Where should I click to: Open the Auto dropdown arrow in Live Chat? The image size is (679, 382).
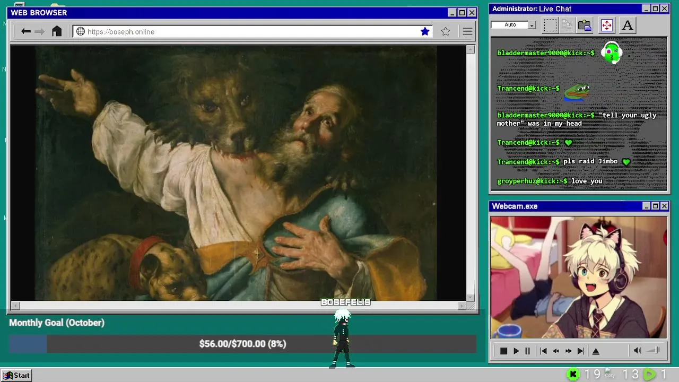coord(532,25)
